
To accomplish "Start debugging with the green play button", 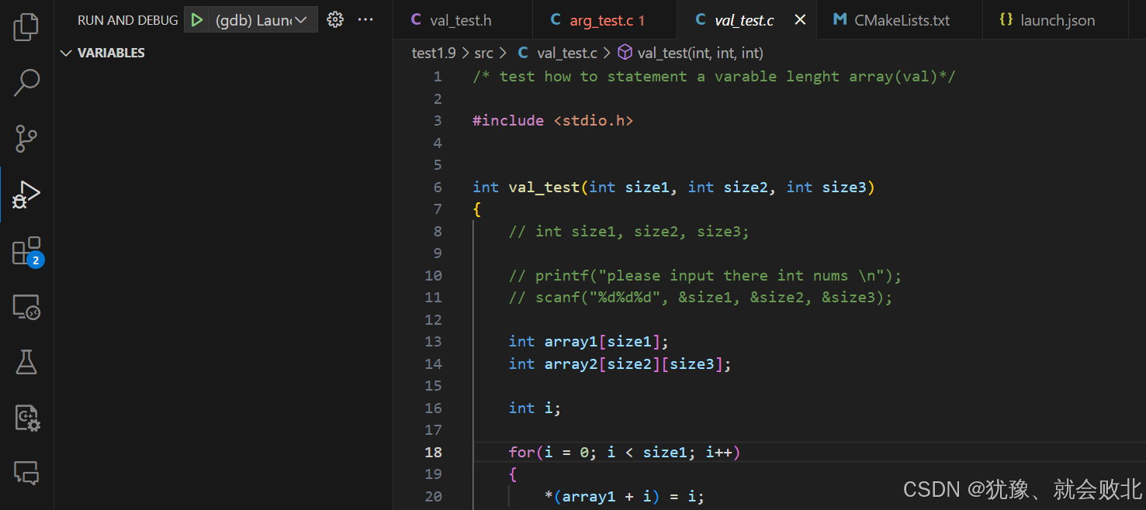I will [x=197, y=20].
